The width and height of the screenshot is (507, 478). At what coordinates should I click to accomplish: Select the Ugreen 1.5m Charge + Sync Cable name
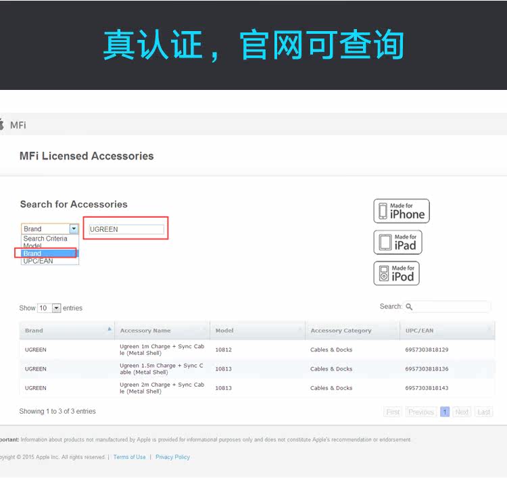(162, 368)
